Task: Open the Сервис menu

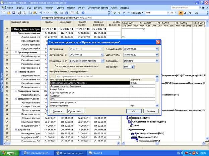Action: pos(61,7)
